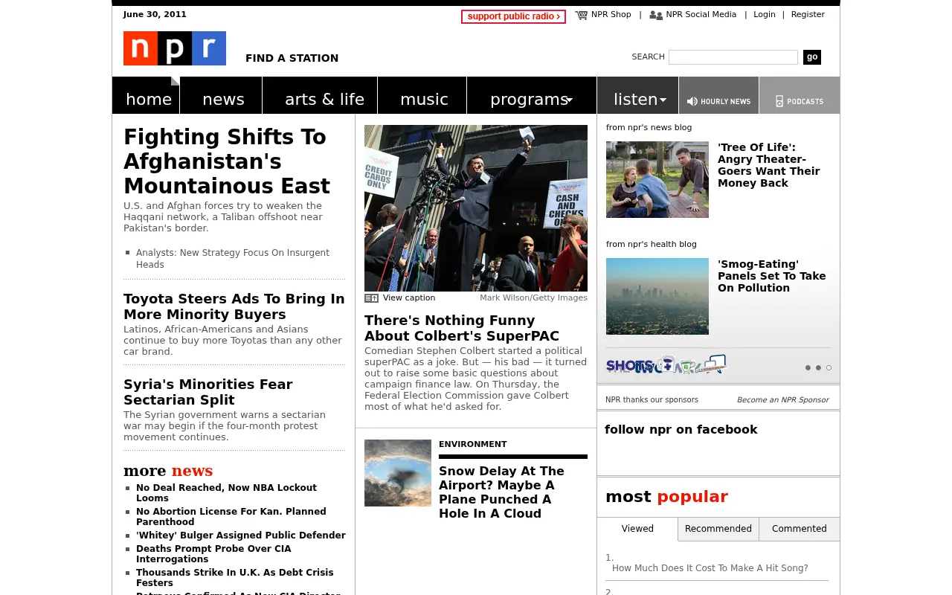The width and height of the screenshot is (952, 595).
Task: Click the Login link
Action: 765,14
